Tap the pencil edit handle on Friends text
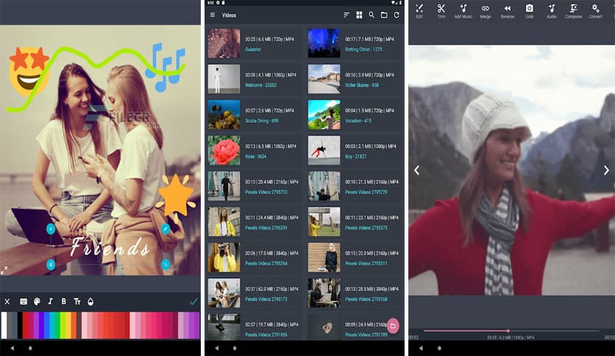Viewport: 615px width, 356px height. [x=166, y=229]
